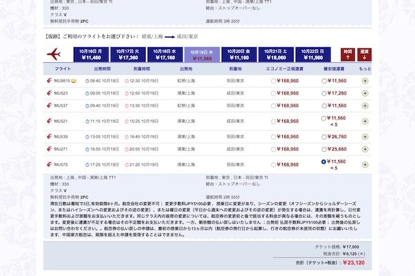Viewport: 415px width, 276px height.
Task: Switch to October 22 Sunday date tab
Action: (x=313, y=55)
